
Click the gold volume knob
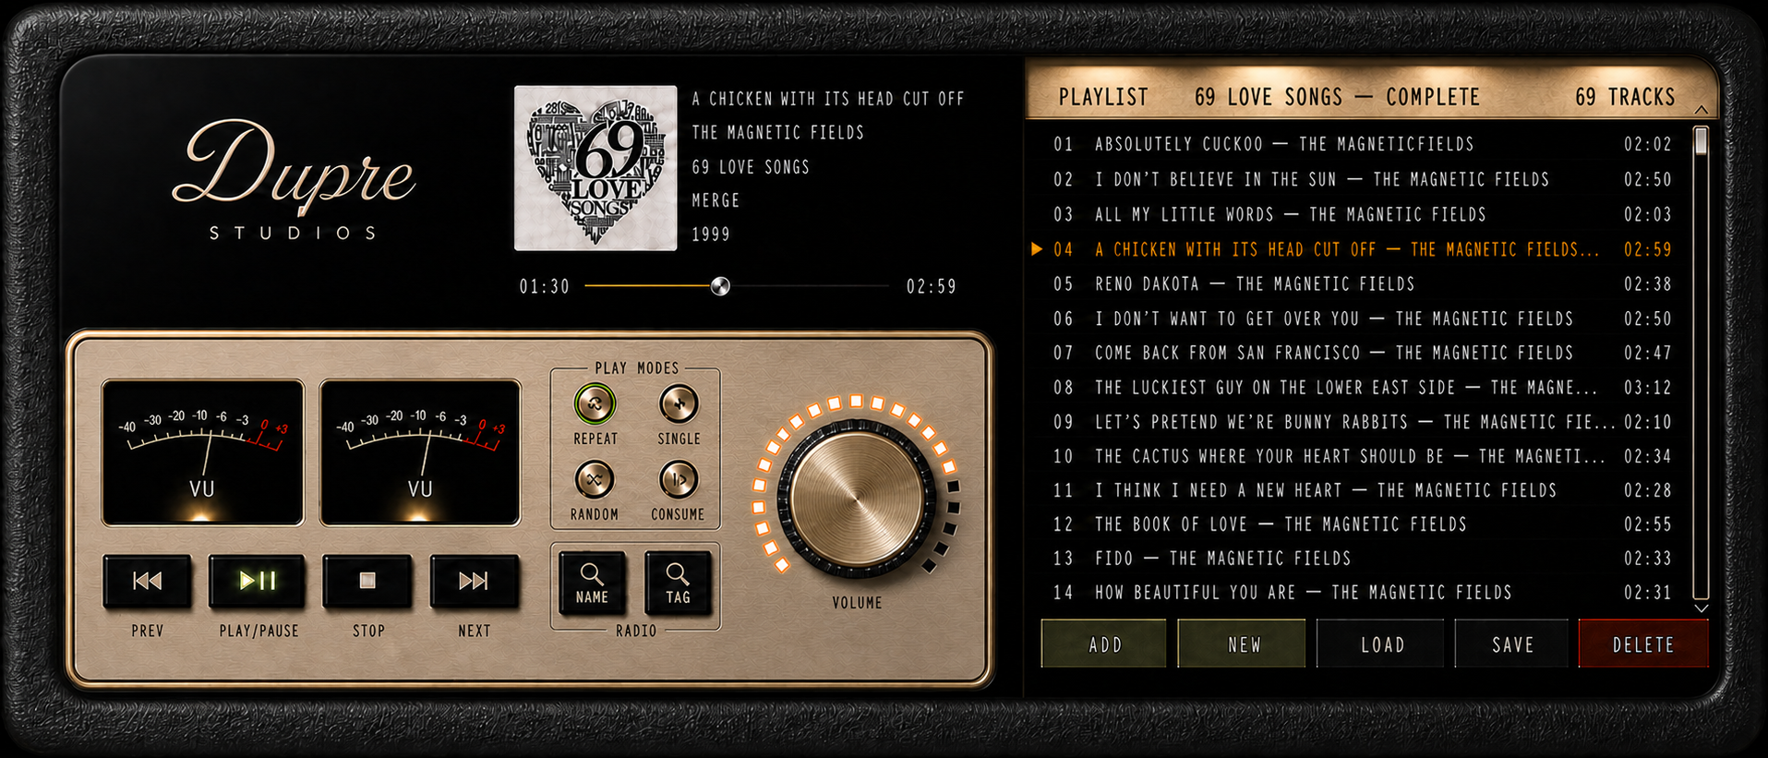857,499
